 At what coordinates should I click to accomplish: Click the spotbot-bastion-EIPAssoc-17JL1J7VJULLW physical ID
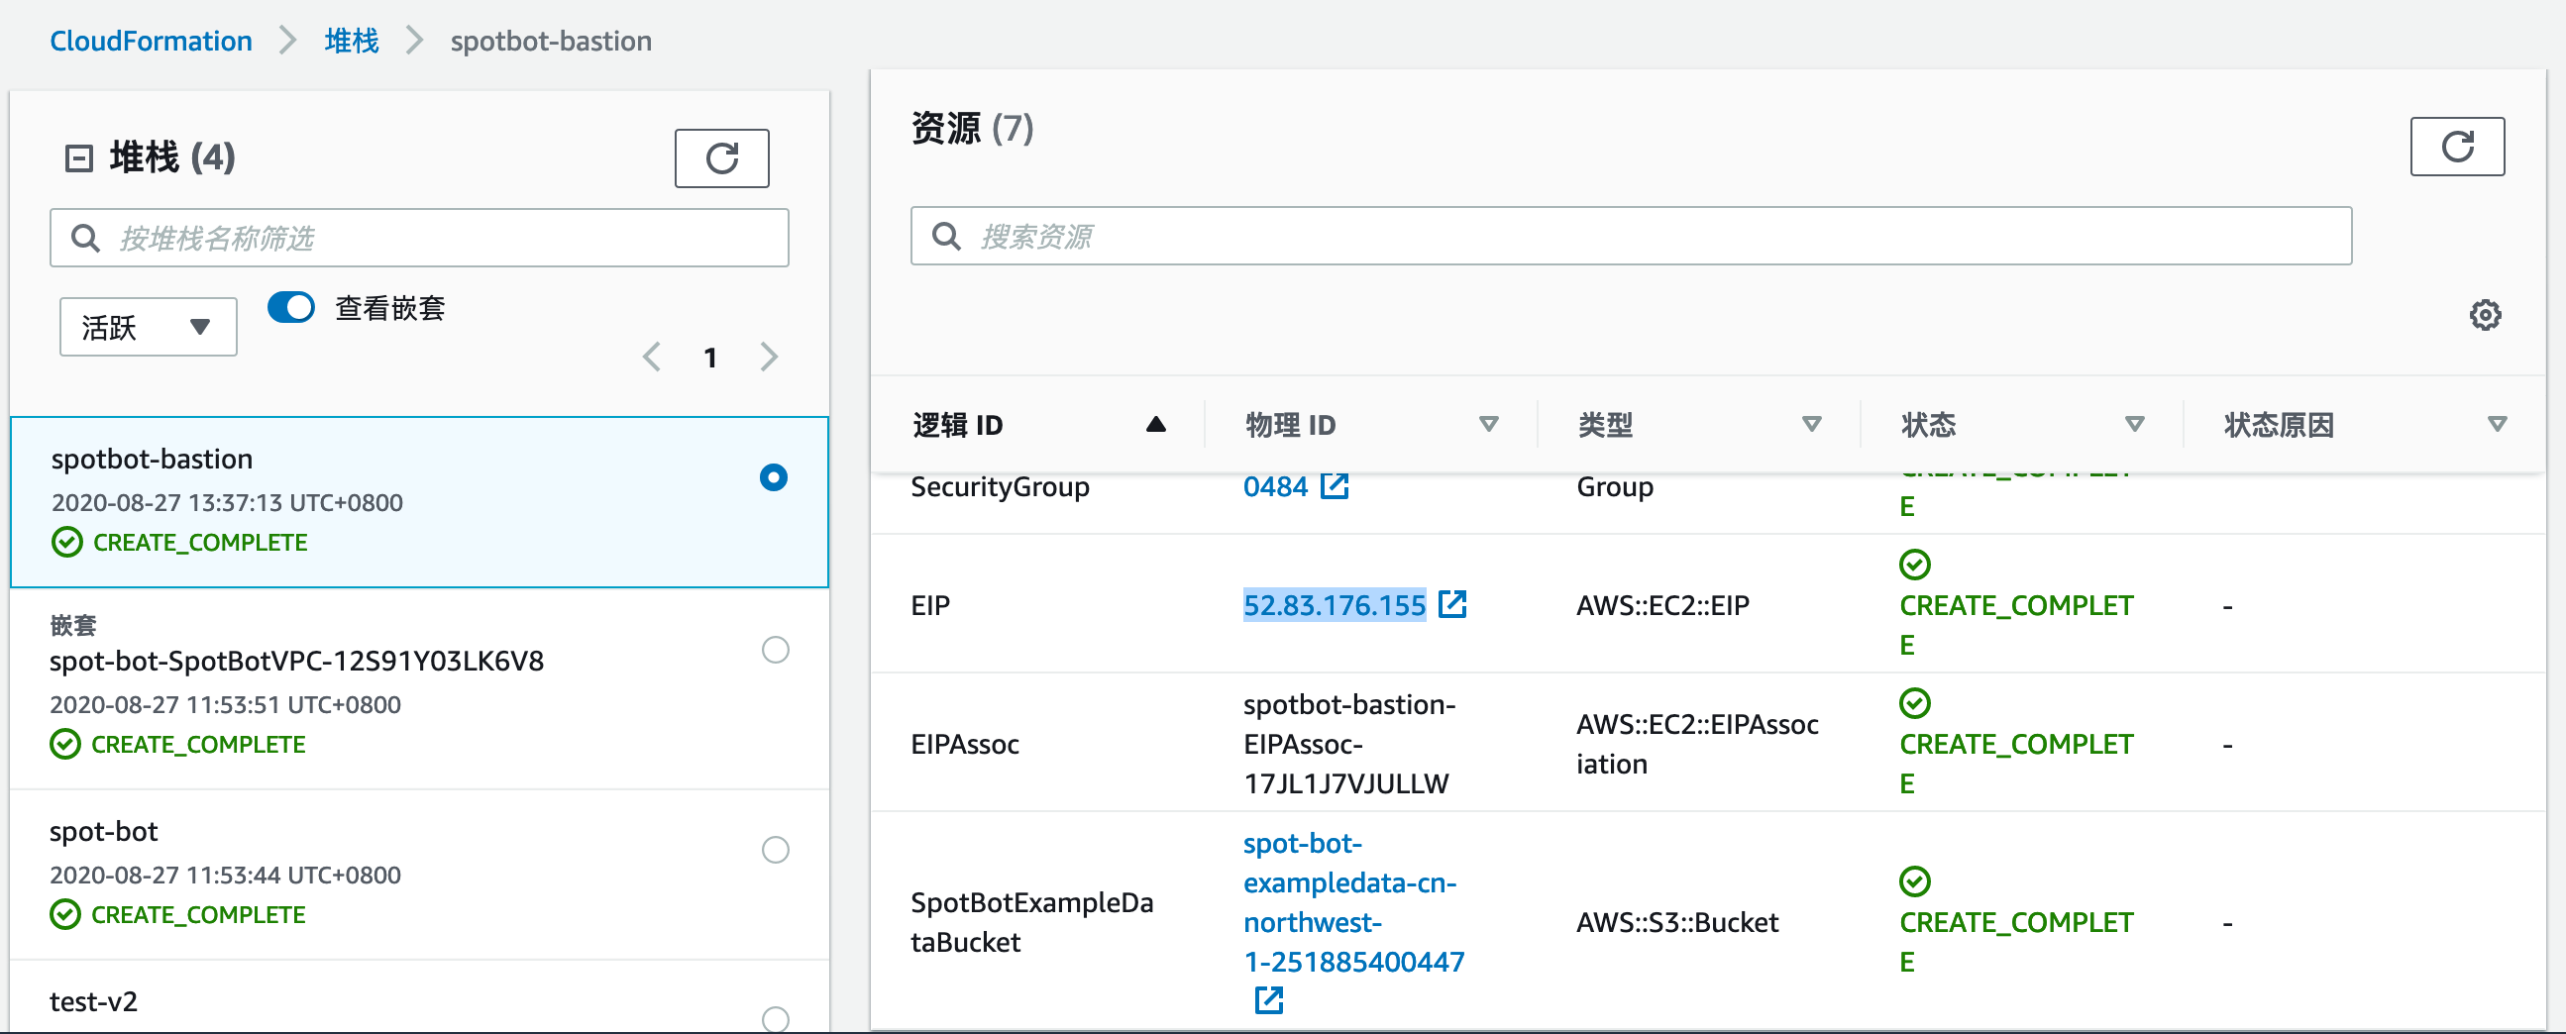1349,744
